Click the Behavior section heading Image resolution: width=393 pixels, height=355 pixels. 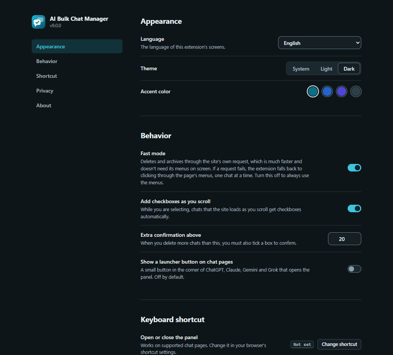(x=156, y=136)
